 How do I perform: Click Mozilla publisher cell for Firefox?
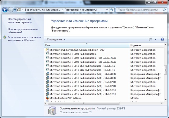tap(135, 98)
